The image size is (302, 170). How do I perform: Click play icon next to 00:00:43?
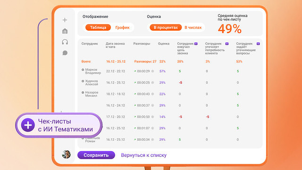tap(152, 94)
